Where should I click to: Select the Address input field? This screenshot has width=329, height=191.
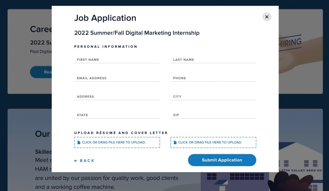(117, 96)
